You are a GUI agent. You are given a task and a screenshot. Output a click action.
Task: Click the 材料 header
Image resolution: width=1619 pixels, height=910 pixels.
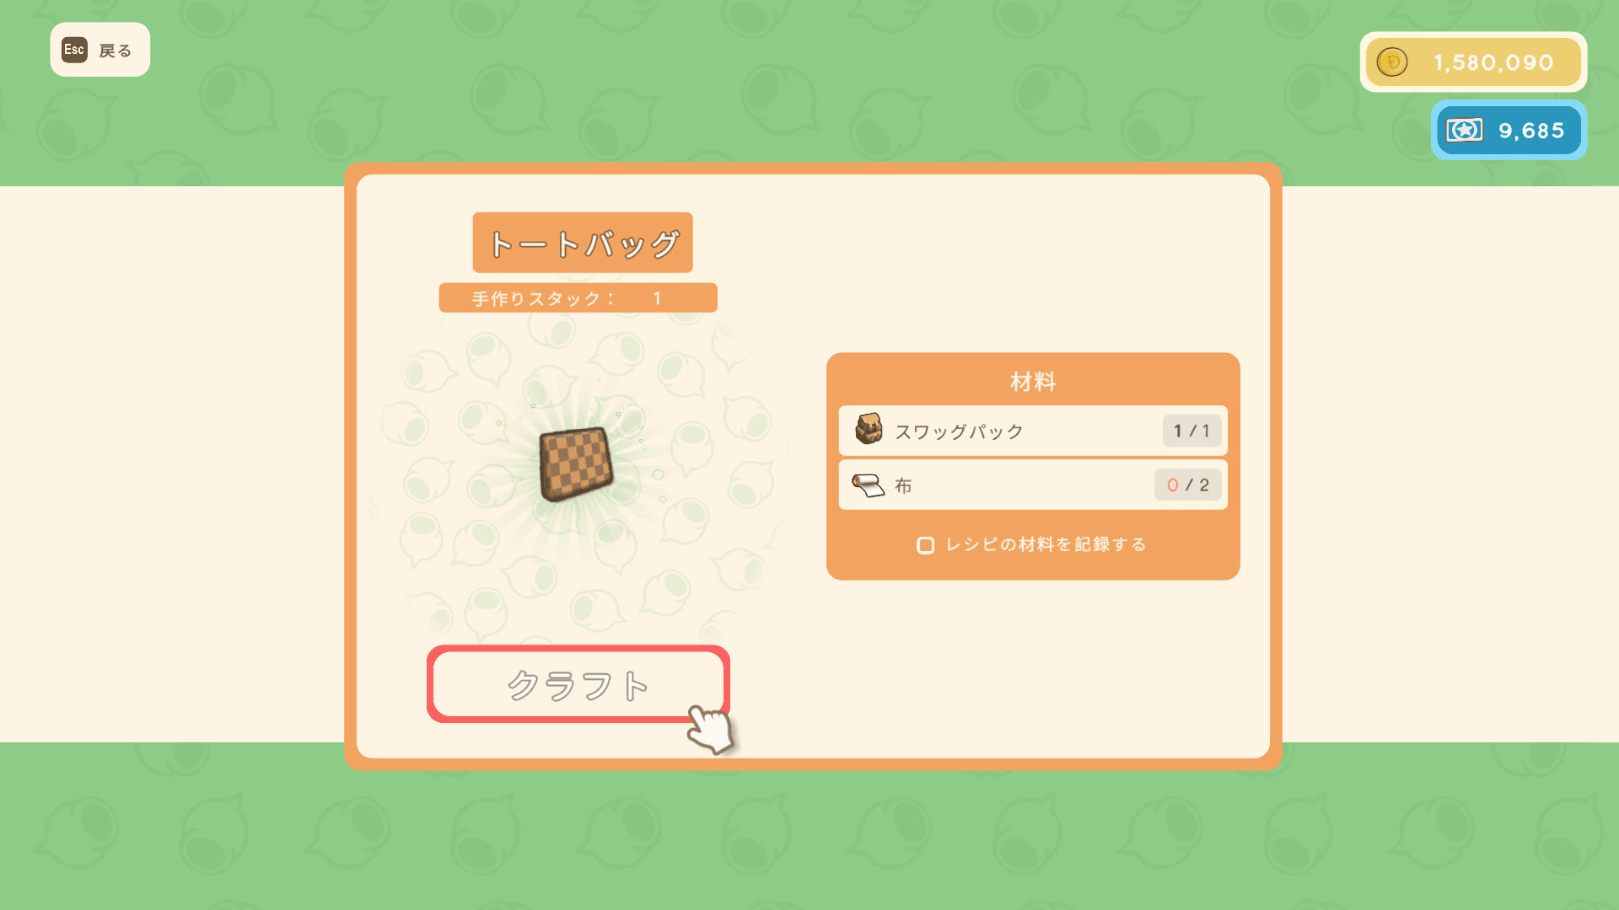coord(1033,382)
